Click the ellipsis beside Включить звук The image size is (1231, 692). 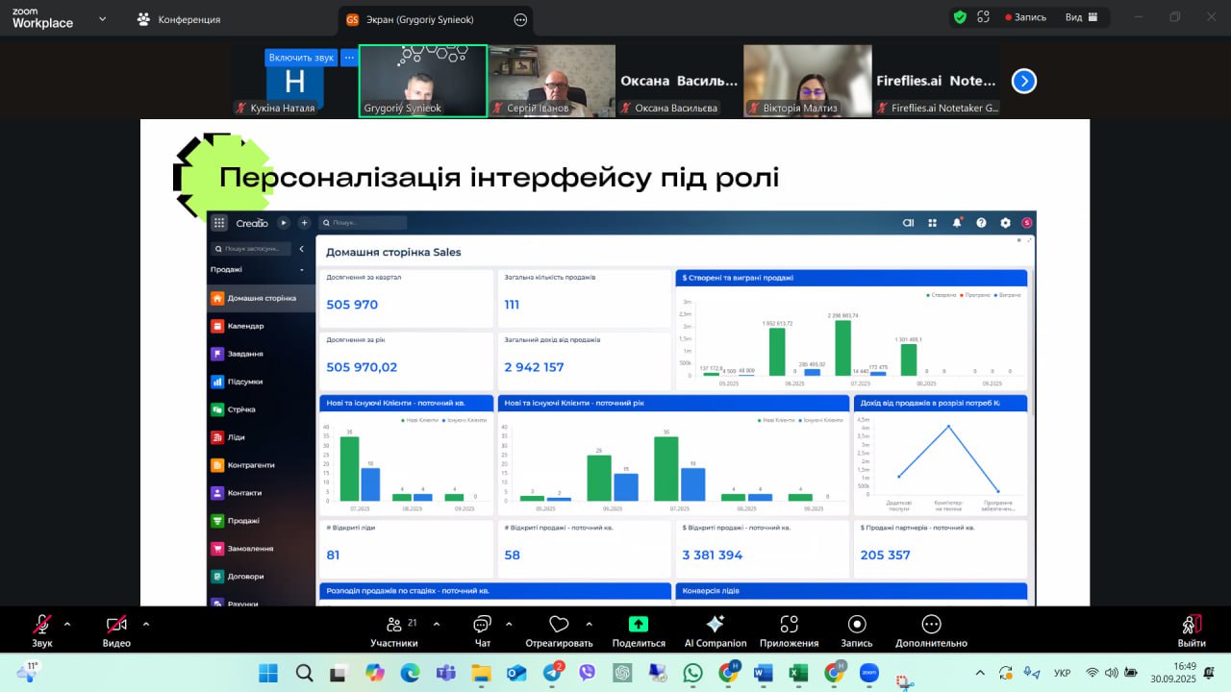click(349, 58)
